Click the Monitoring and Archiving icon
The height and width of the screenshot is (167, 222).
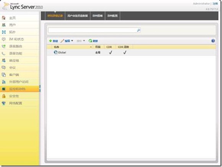pos(4,89)
